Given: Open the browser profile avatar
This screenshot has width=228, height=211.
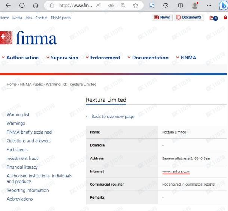Looking at the screenshot, I should coord(195,6).
